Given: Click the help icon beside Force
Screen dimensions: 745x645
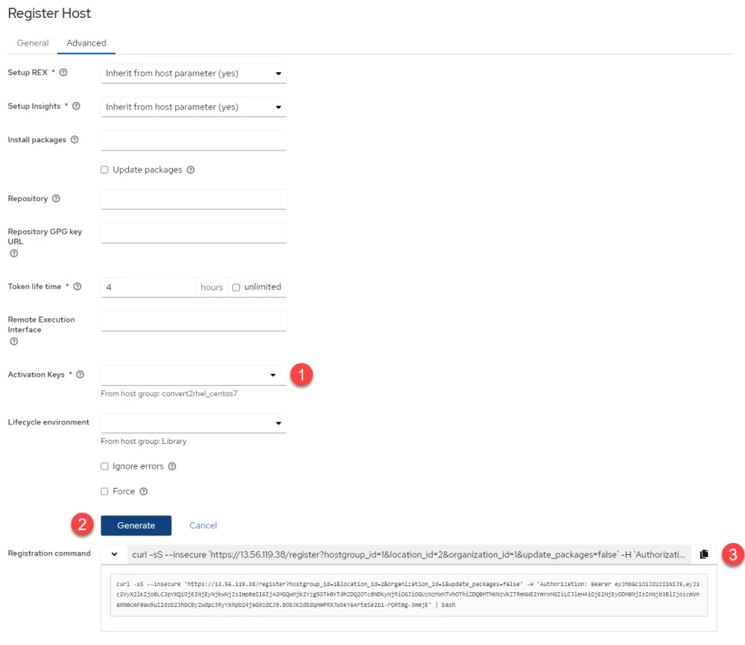Looking at the screenshot, I should (x=142, y=491).
